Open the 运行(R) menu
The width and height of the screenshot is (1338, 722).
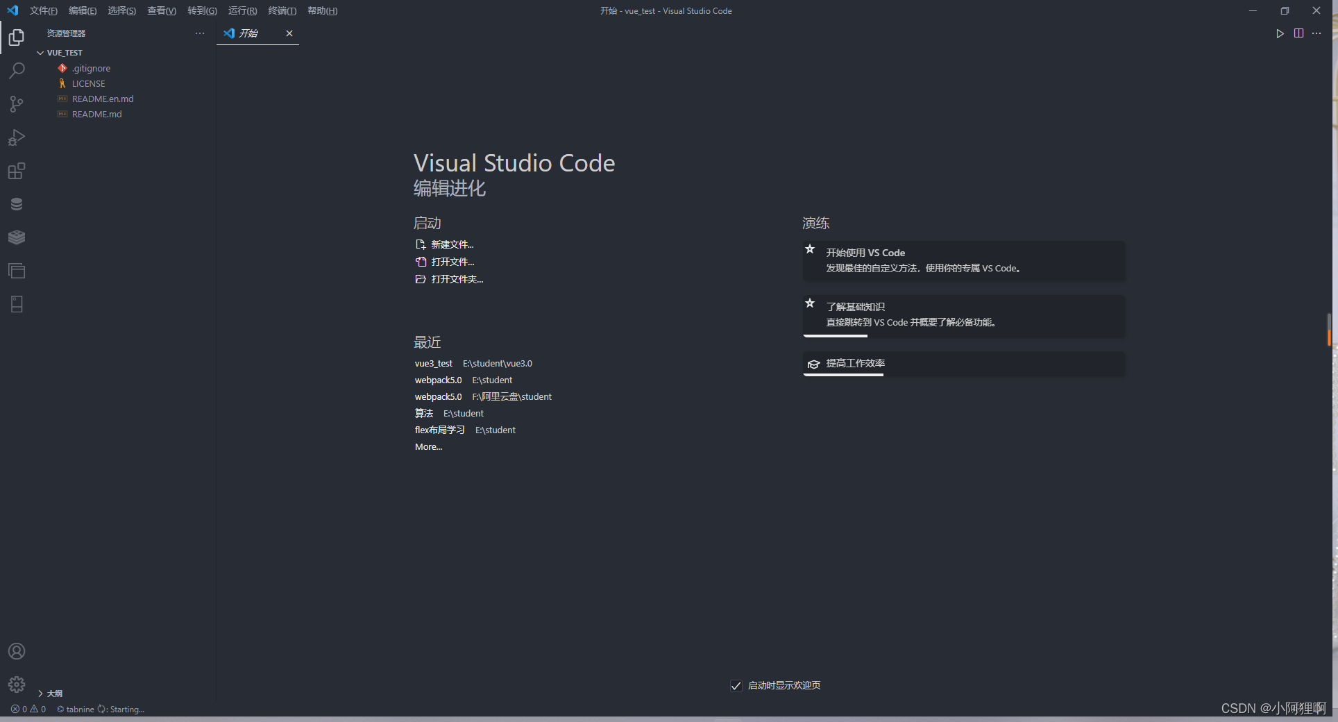tap(242, 10)
